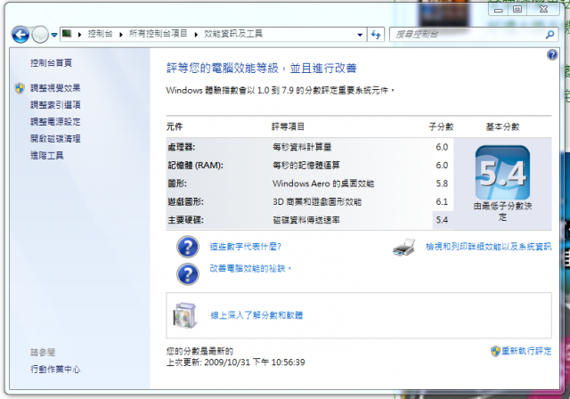This screenshot has width=570, height=399.
Task: Click the 上次更新 timestamp text
Action: (x=235, y=362)
